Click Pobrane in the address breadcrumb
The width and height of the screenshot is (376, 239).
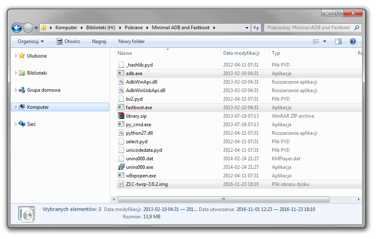pyautogui.click(x=134, y=28)
